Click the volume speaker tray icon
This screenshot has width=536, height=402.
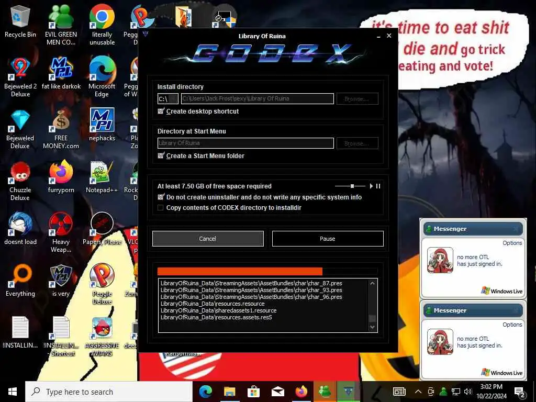(468, 392)
